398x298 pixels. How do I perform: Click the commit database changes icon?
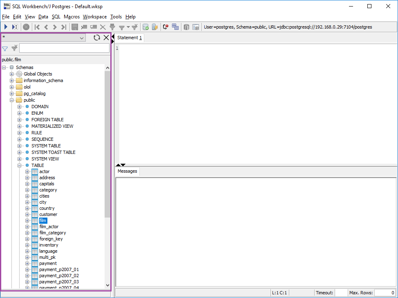point(145,27)
